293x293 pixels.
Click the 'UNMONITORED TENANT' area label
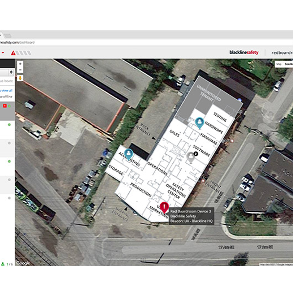click(x=209, y=93)
